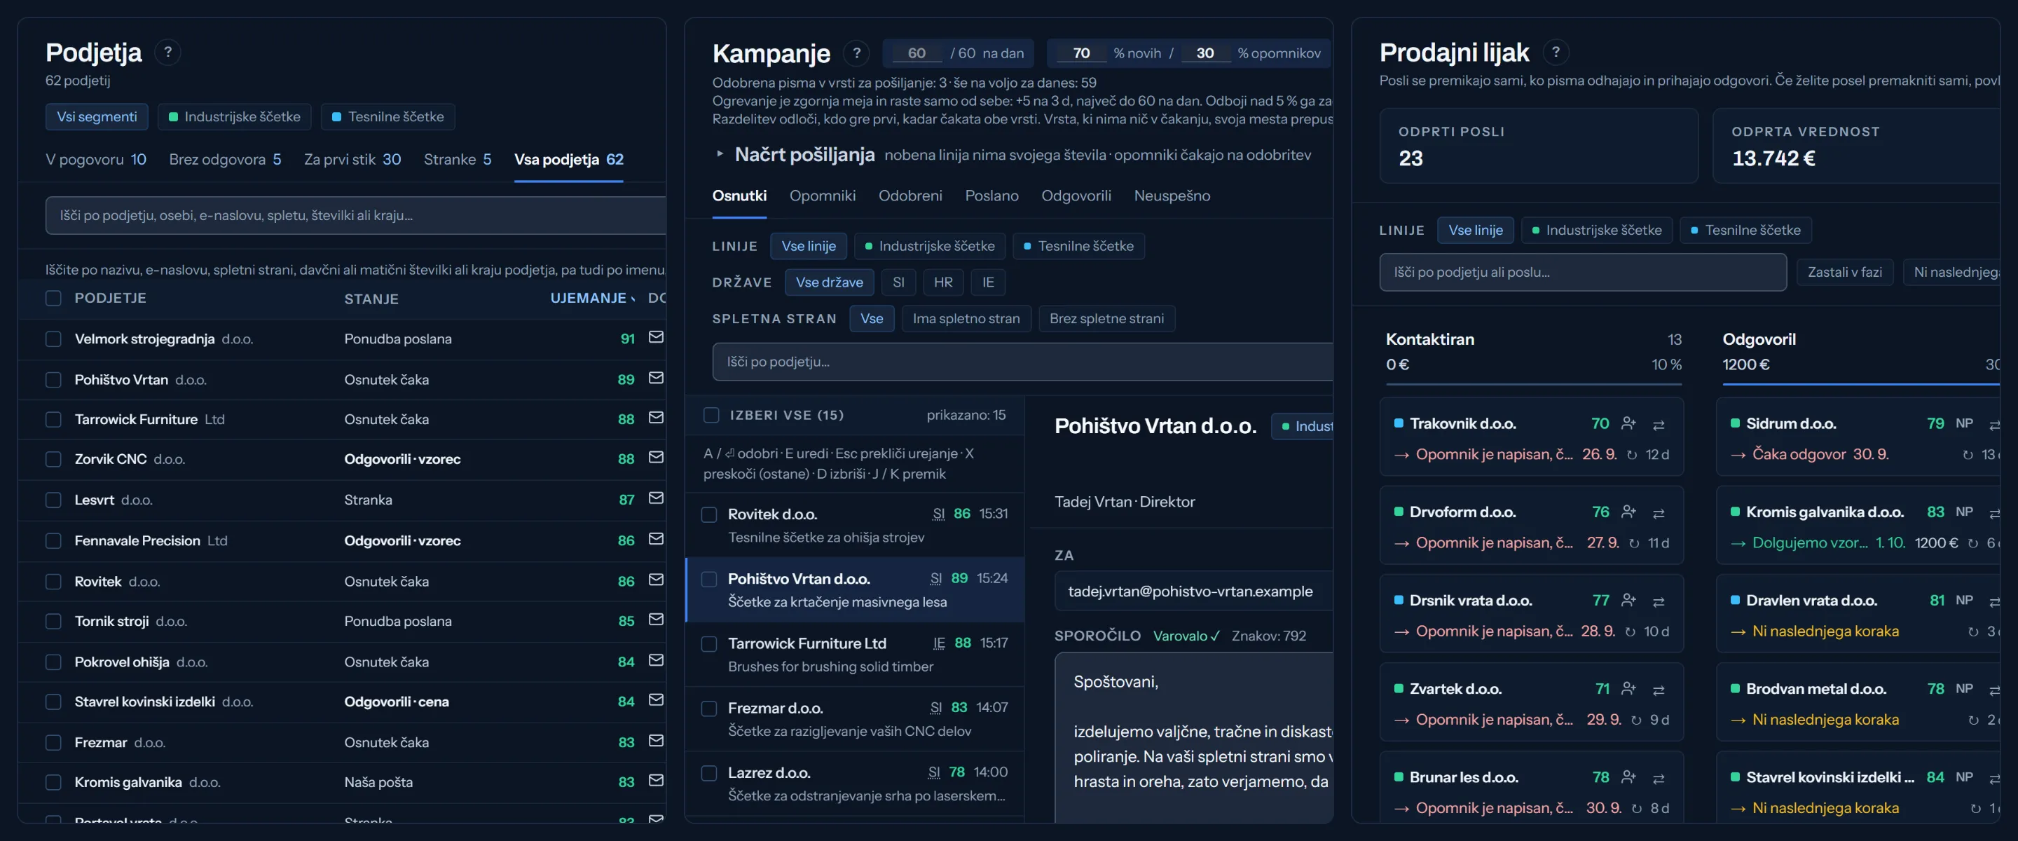2018x841 pixels.
Task: Check the Izberi vse (15) checkbox
Action: pyautogui.click(x=711, y=416)
